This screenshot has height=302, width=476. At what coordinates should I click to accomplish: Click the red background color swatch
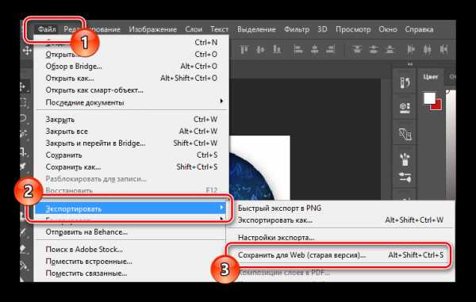tap(436, 105)
